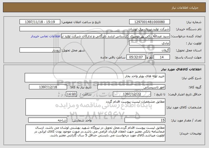Click the quantity field 15
This screenshot has width=209, height=148.
(145, 120)
